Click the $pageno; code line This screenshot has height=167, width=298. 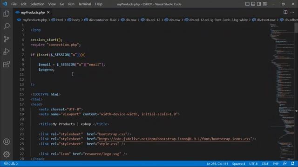point(47,70)
